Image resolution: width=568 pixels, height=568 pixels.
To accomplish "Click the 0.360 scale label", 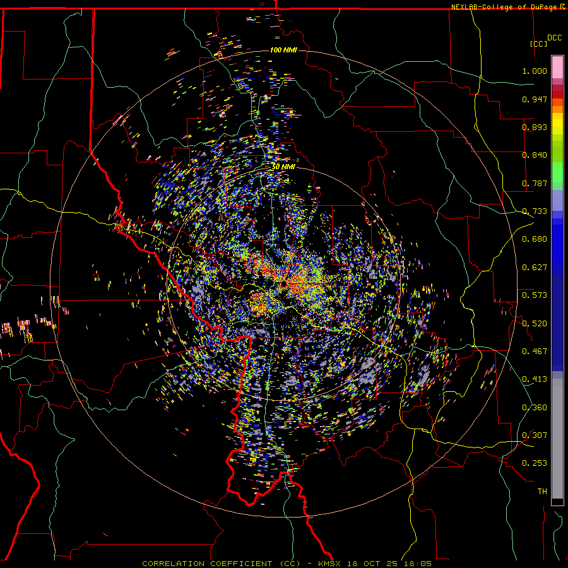I will (x=535, y=408).
